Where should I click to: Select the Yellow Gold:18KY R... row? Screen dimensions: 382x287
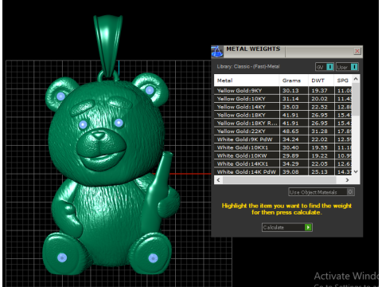coord(283,123)
